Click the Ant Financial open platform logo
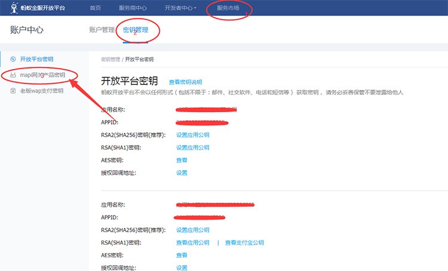 [38, 8]
